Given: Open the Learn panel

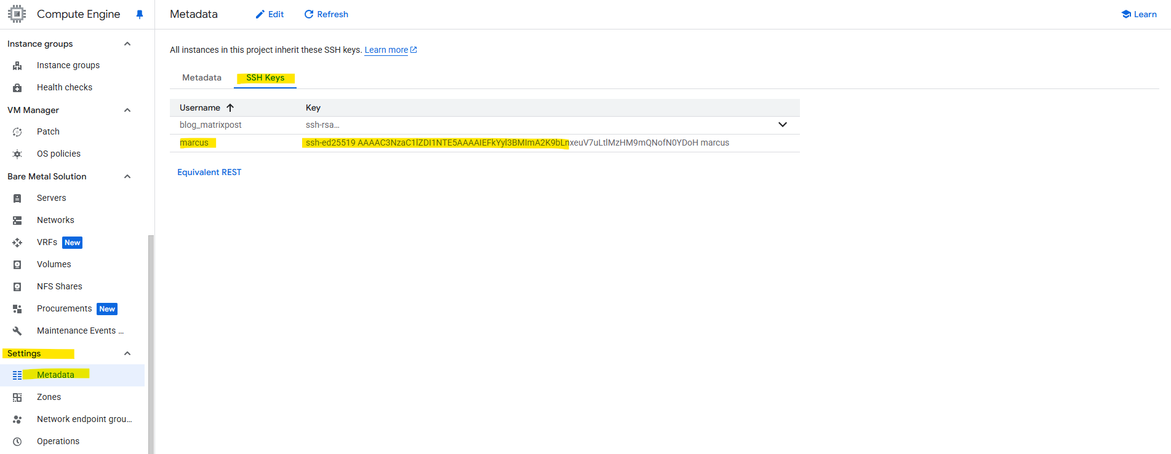Looking at the screenshot, I should [1139, 14].
